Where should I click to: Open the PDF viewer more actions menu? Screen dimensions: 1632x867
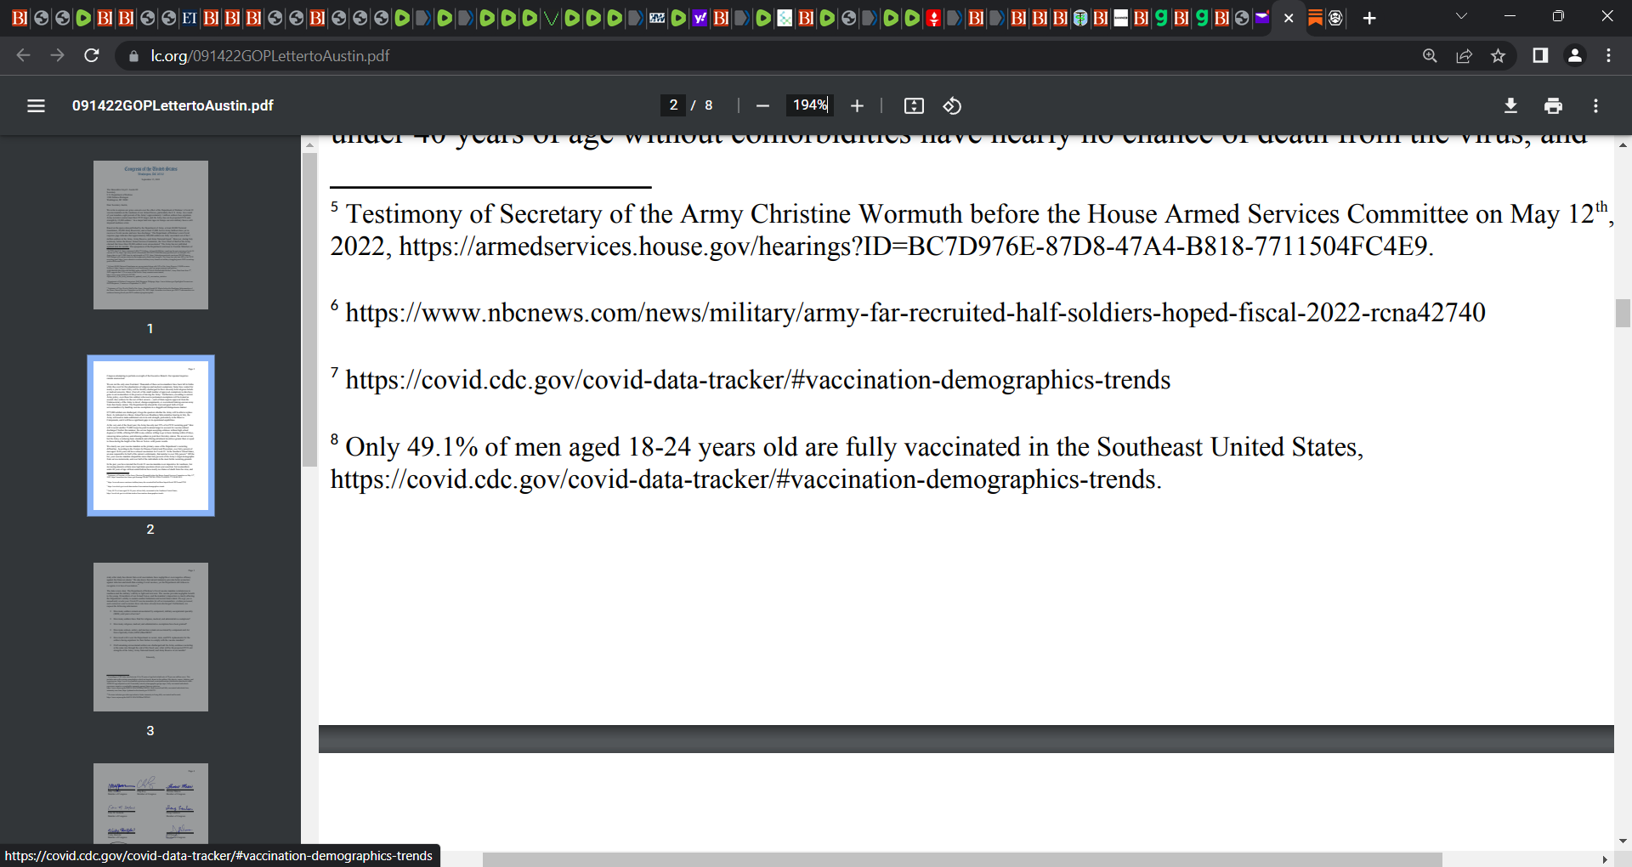click(x=1595, y=105)
